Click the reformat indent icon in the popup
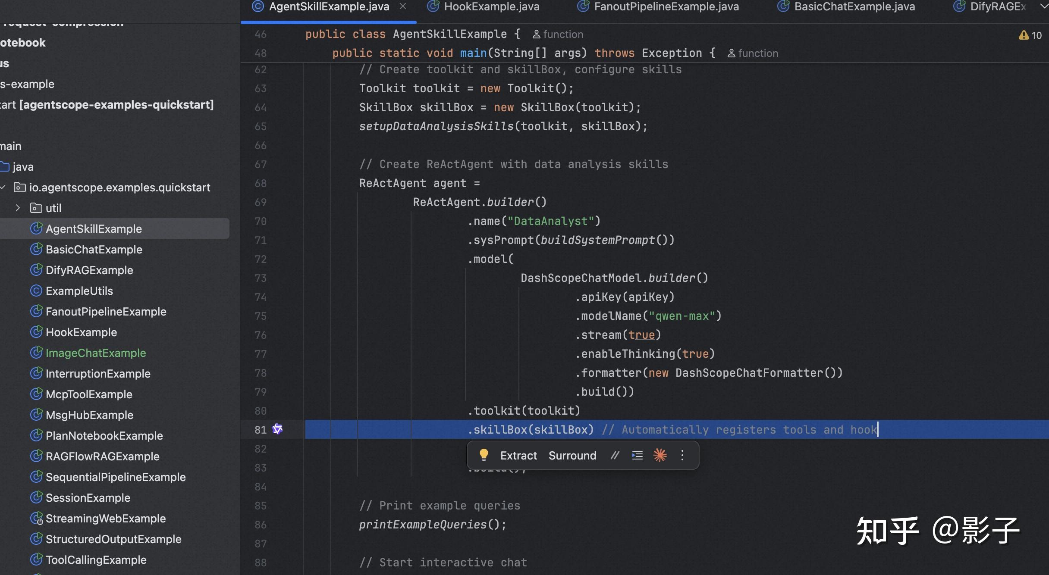Image resolution: width=1049 pixels, height=575 pixels. point(637,455)
